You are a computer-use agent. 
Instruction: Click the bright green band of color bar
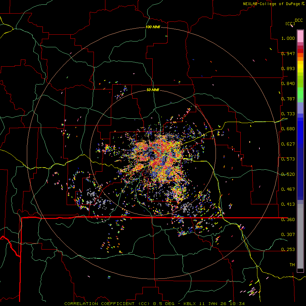click(x=300, y=93)
